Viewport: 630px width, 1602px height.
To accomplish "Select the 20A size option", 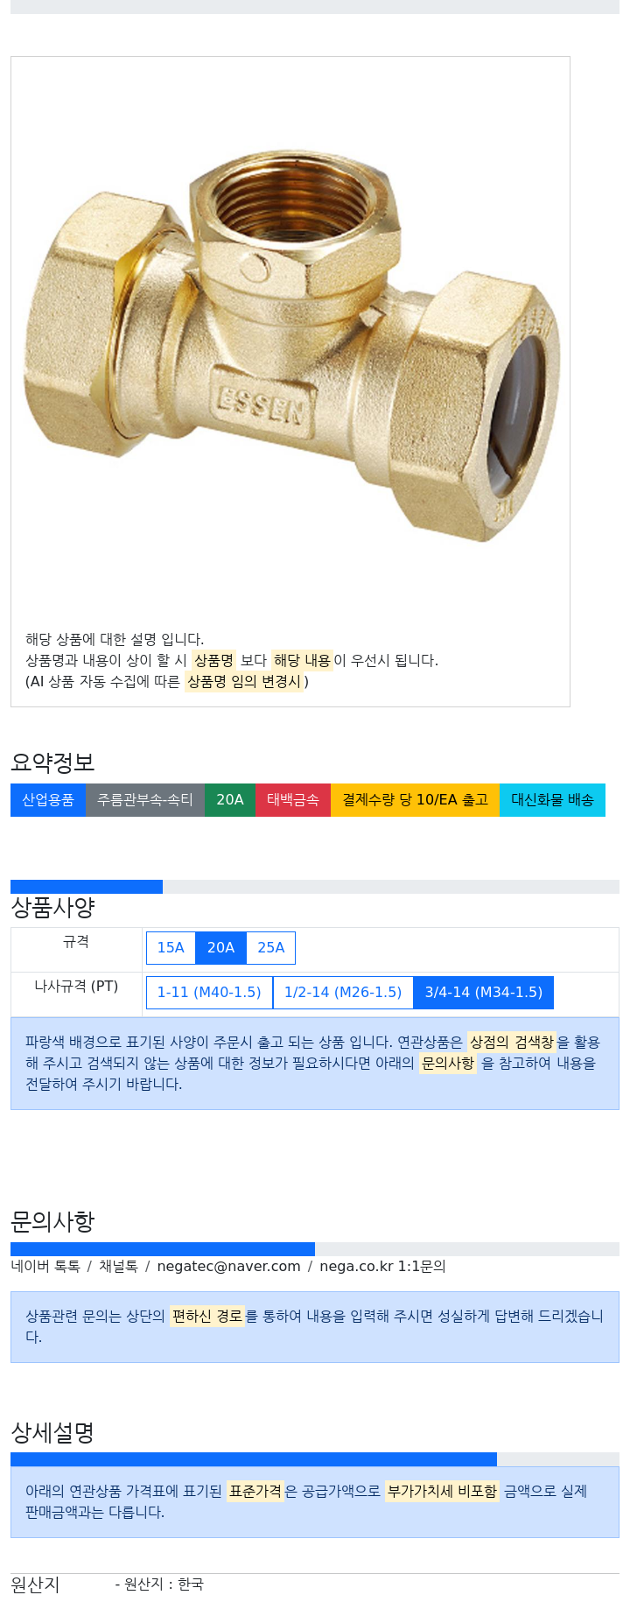I will tap(220, 948).
